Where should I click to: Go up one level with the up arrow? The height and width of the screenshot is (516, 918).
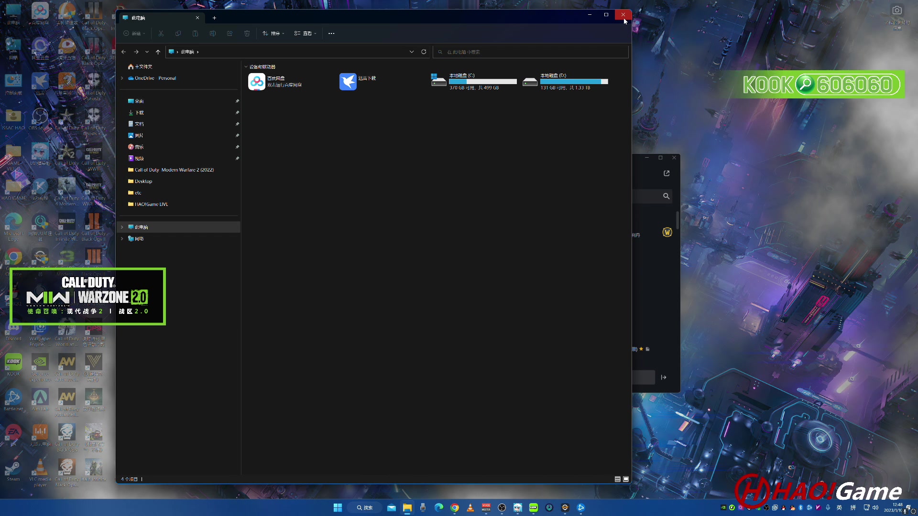click(158, 52)
